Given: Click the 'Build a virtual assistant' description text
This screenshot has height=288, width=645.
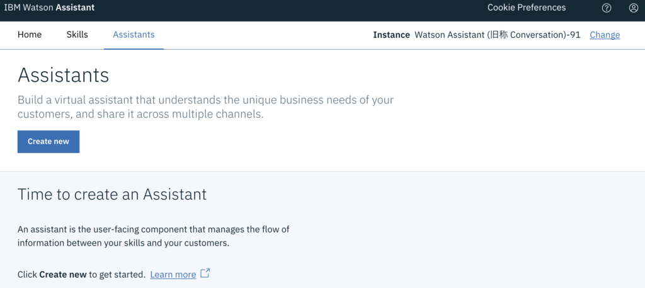Looking at the screenshot, I should [x=205, y=107].
